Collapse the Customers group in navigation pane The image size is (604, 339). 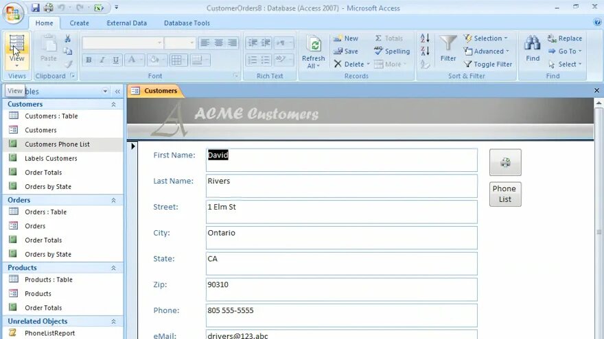coord(114,105)
